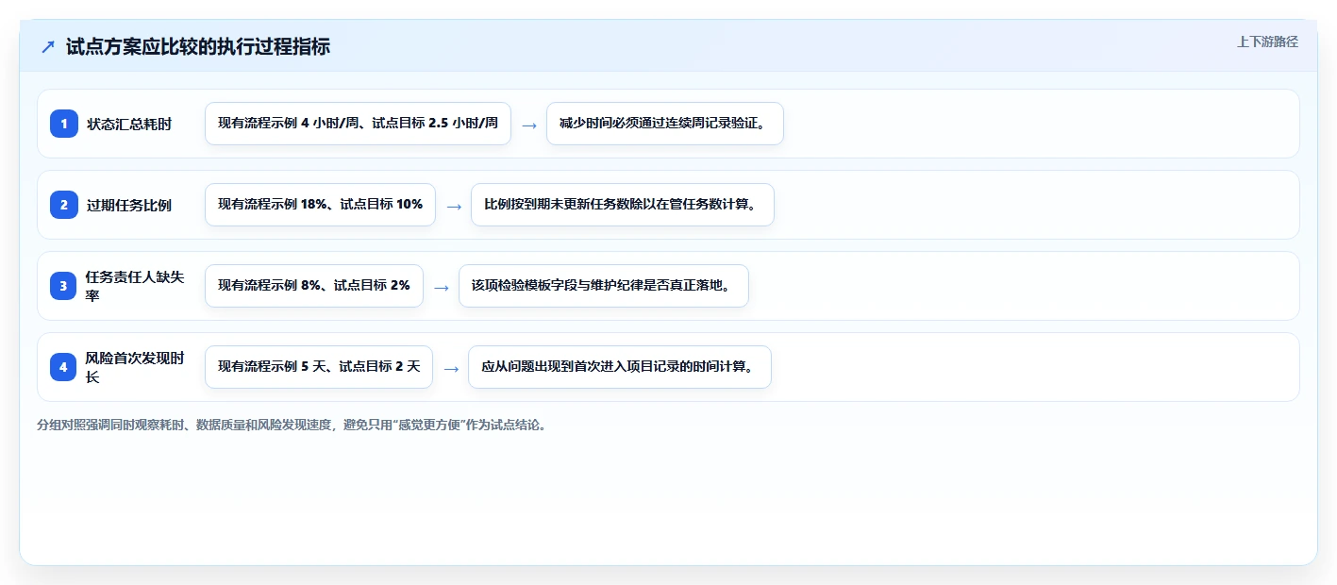Select the 状态汇总耗时 row label
The height and width of the screenshot is (585, 1337).
tap(129, 124)
